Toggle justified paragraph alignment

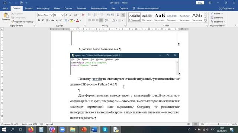101,20
